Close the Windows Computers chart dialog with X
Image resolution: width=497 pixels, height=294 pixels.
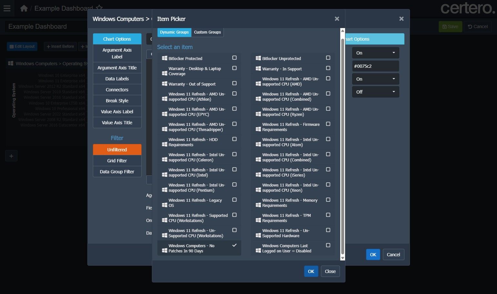pyautogui.click(x=402, y=19)
